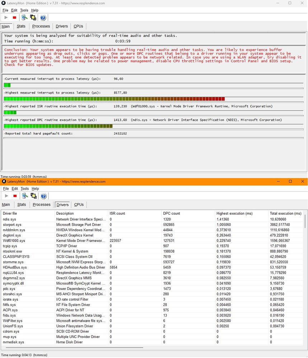Click the red Stop monitoring icon in top window

tap(14, 18)
